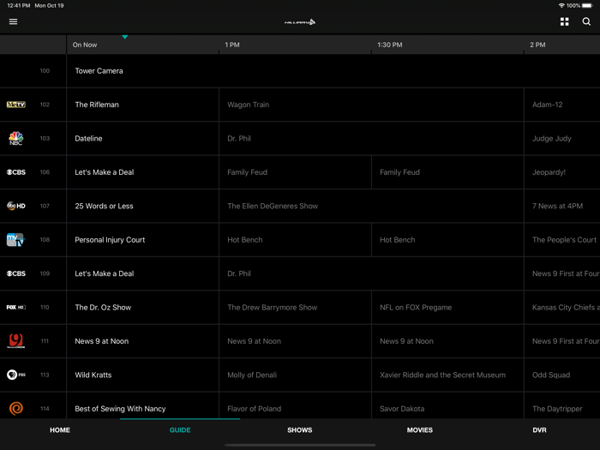Open Dateline listing
600x450 pixels.
pos(143,138)
